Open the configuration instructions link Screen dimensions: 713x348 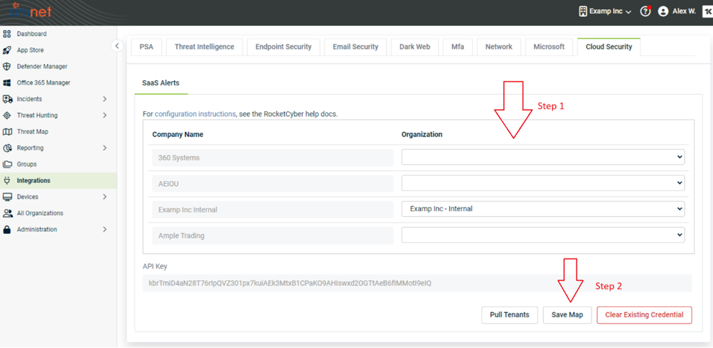tap(195, 114)
